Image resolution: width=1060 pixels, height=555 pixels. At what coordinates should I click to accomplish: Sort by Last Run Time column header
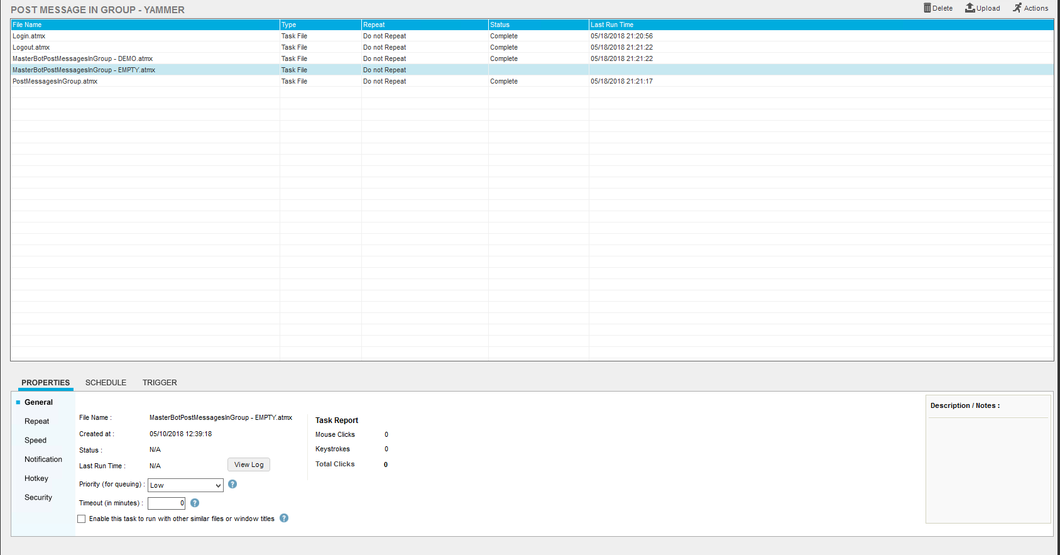612,25
